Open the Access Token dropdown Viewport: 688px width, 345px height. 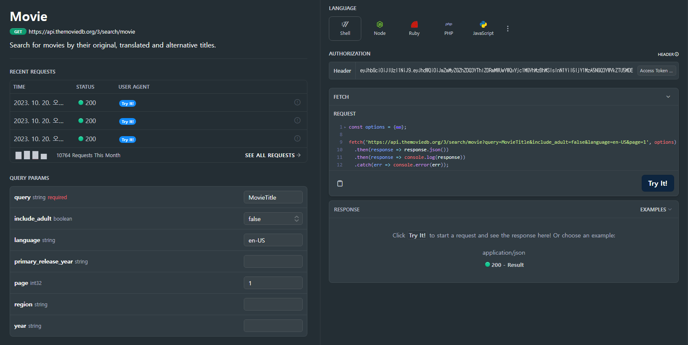click(x=656, y=71)
